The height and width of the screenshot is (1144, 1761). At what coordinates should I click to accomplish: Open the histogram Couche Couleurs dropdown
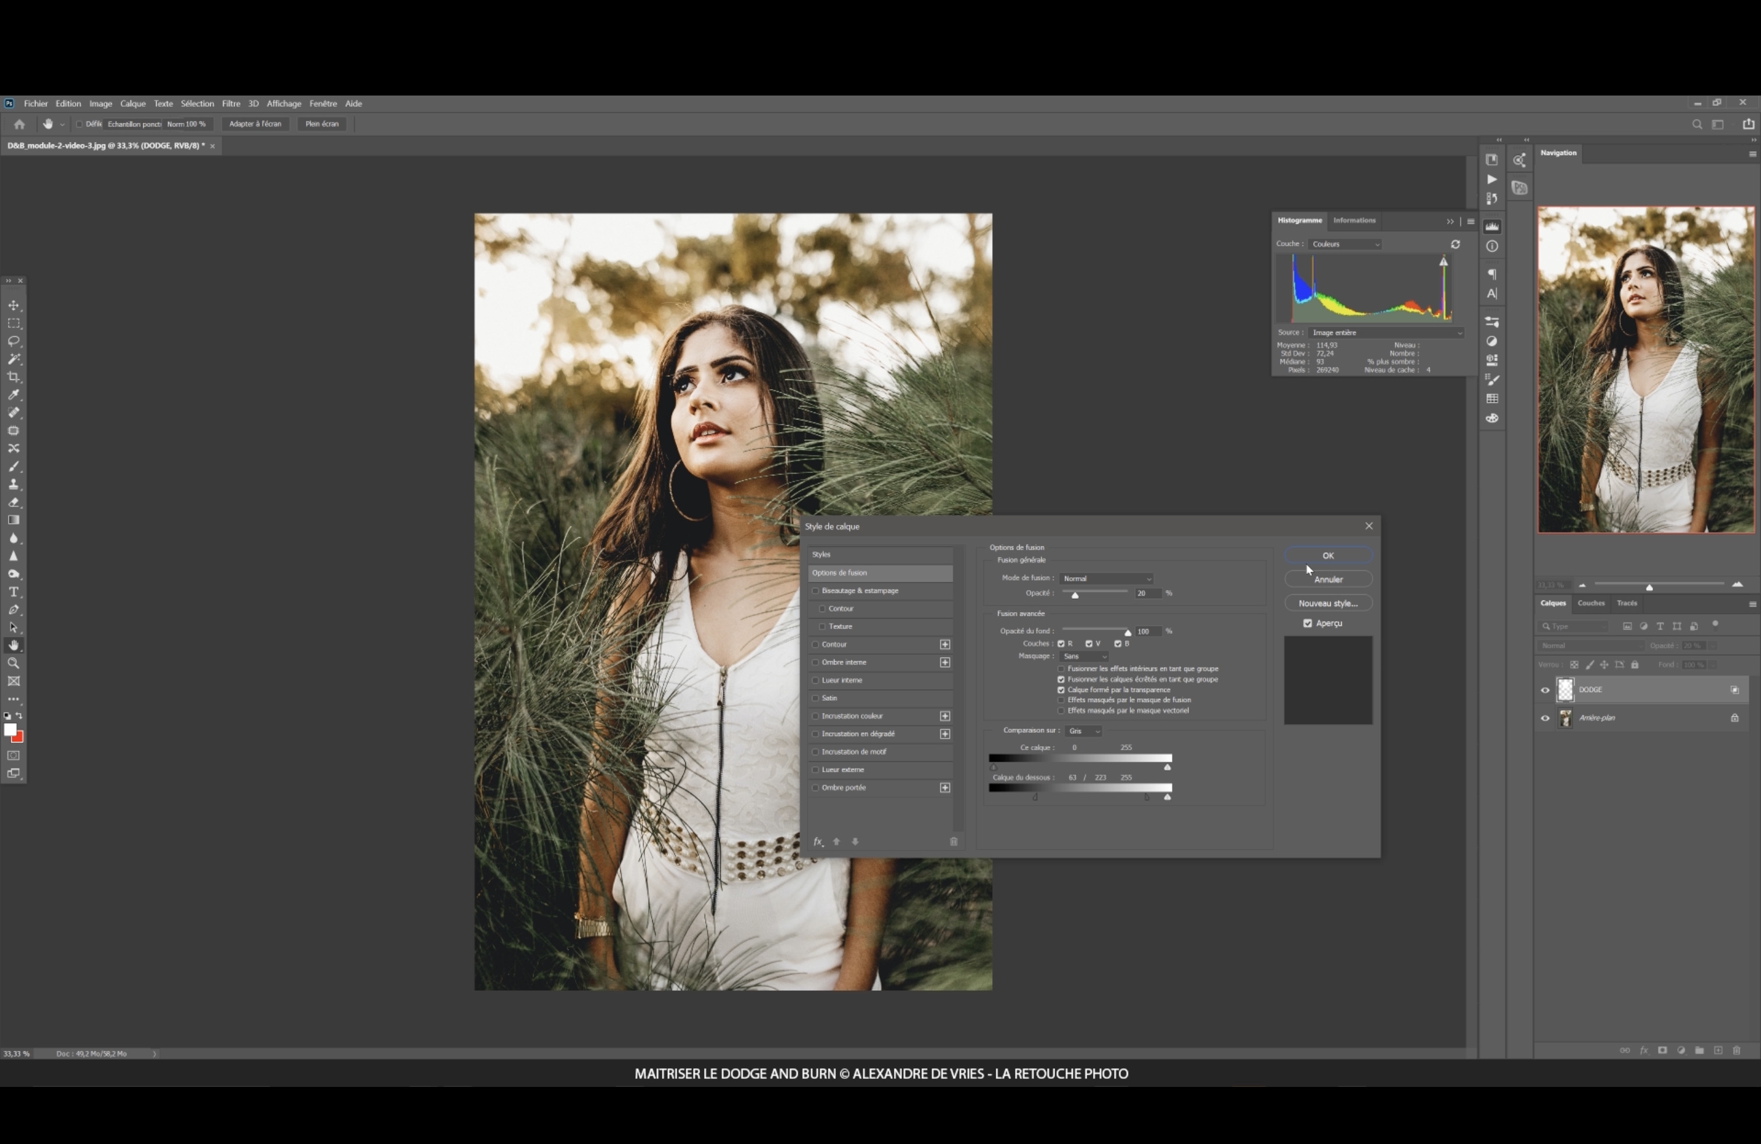coord(1345,244)
